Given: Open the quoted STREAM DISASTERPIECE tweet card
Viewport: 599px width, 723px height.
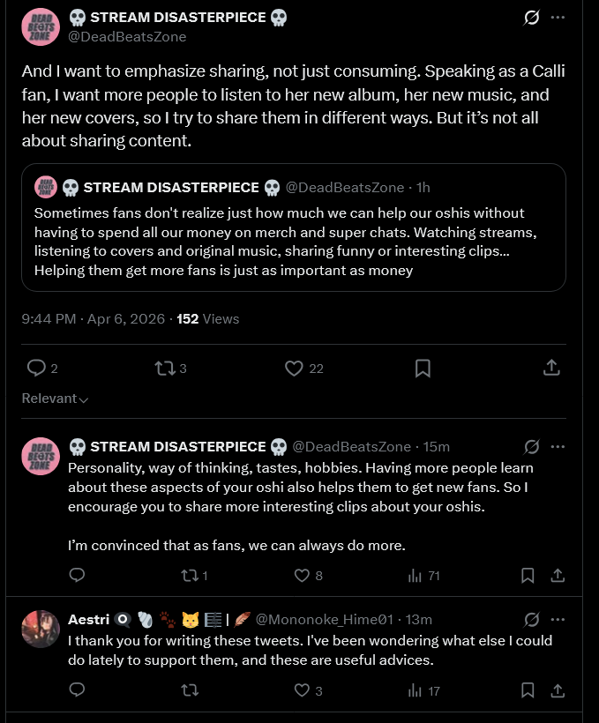Looking at the screenshot, I should pos(294,227).
